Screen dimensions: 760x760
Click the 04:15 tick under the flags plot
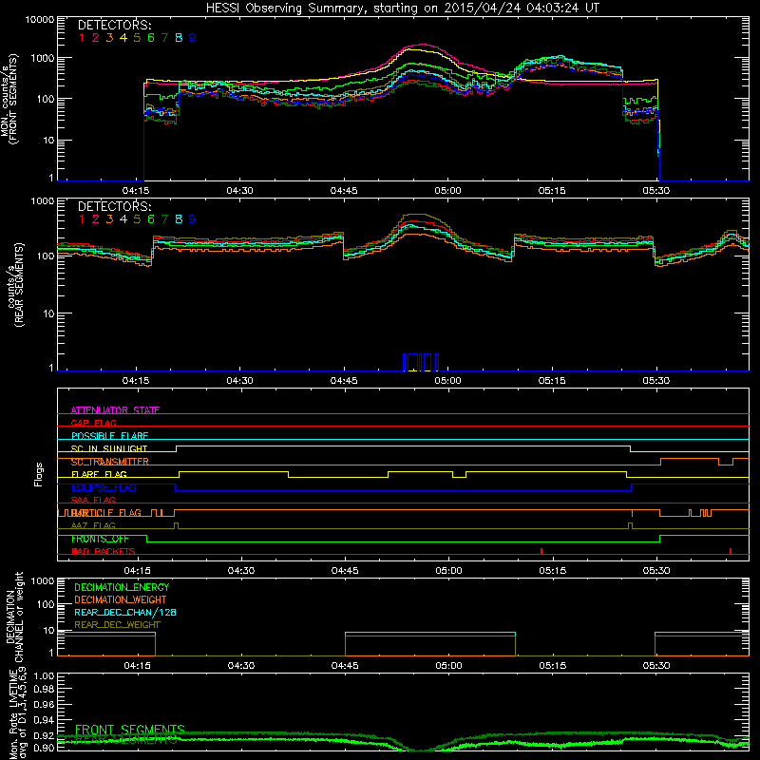click(x=137, y=571)
